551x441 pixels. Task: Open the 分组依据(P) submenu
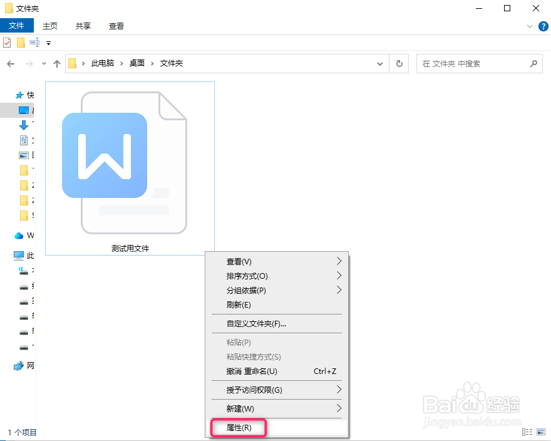(277, 291)
